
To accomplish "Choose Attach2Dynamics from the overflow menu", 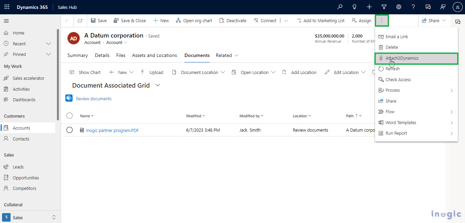I will 402,58.
